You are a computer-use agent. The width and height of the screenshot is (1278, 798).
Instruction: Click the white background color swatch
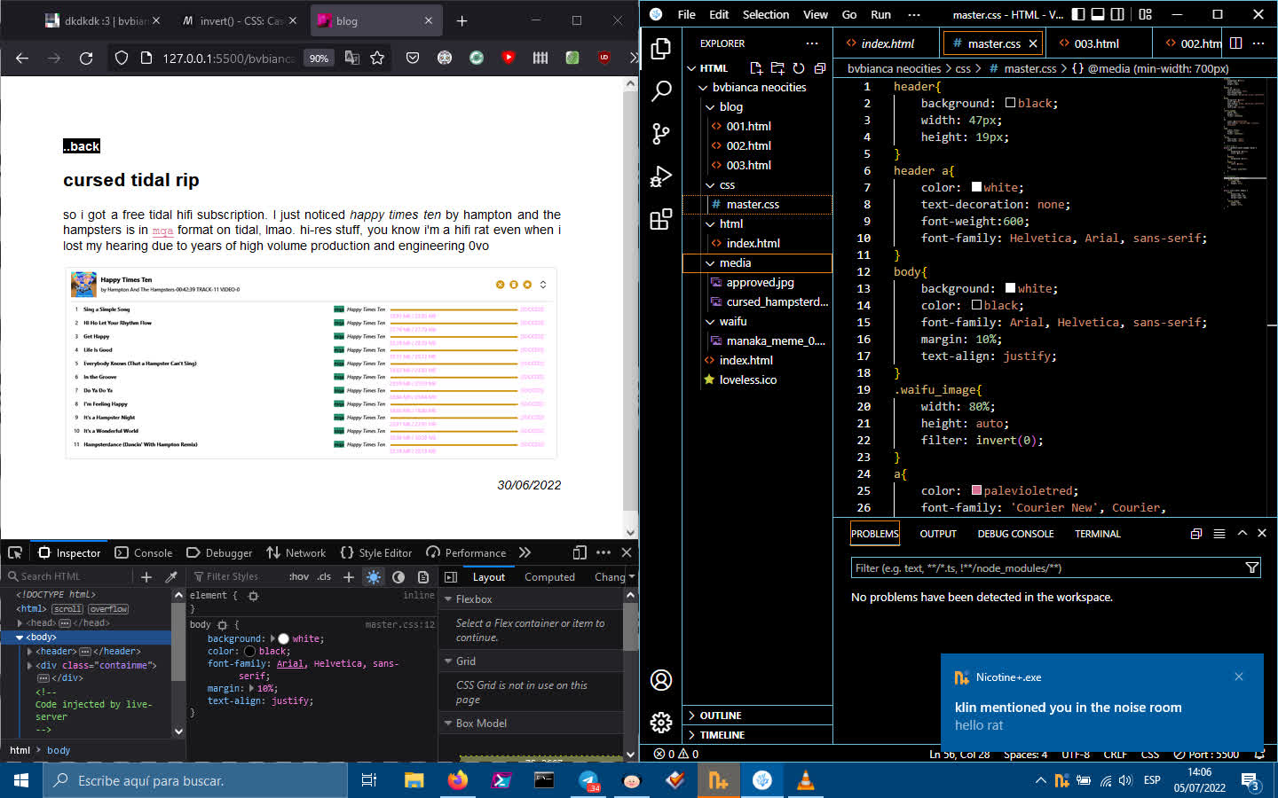click(x=284, y=638)
